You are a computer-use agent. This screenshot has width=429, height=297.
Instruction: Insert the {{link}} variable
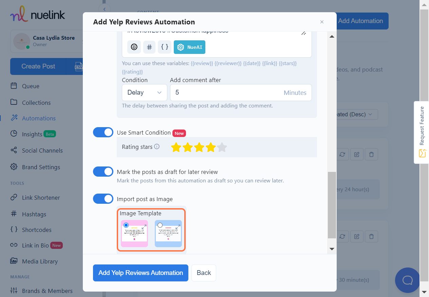point(270,63)
